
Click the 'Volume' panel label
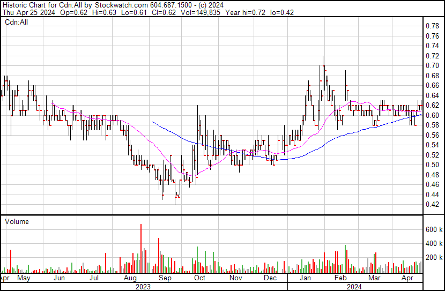pos(17,221)
